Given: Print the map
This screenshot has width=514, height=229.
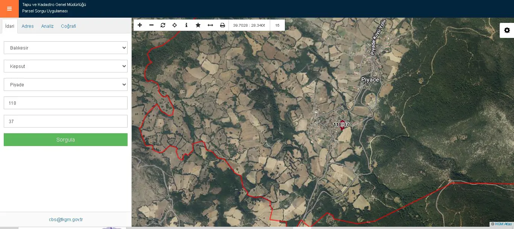Looking at the screenshot, I should pyautogui.click(x=222, y=25).
